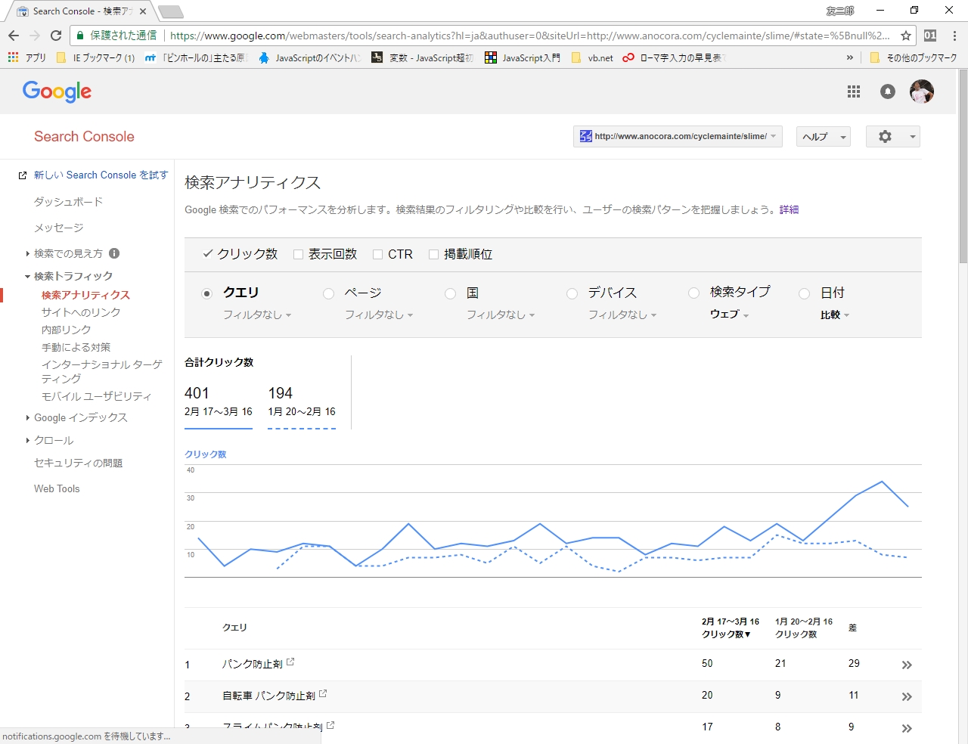
Task: Close the Search Console browser tab
Action: (142, 11)
